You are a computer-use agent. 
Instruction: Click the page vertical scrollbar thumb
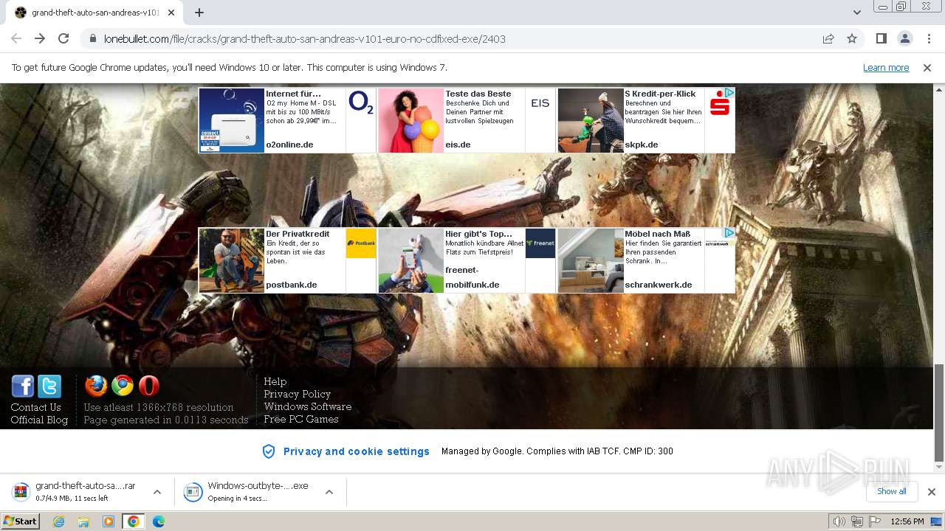pyautogui.click(x=939, y=413)
